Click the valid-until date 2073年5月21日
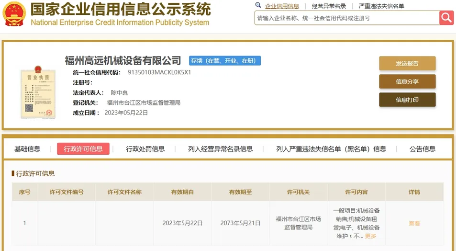This screenshot has width=456, height=251. pyautogui.click(x=241, y=223)
